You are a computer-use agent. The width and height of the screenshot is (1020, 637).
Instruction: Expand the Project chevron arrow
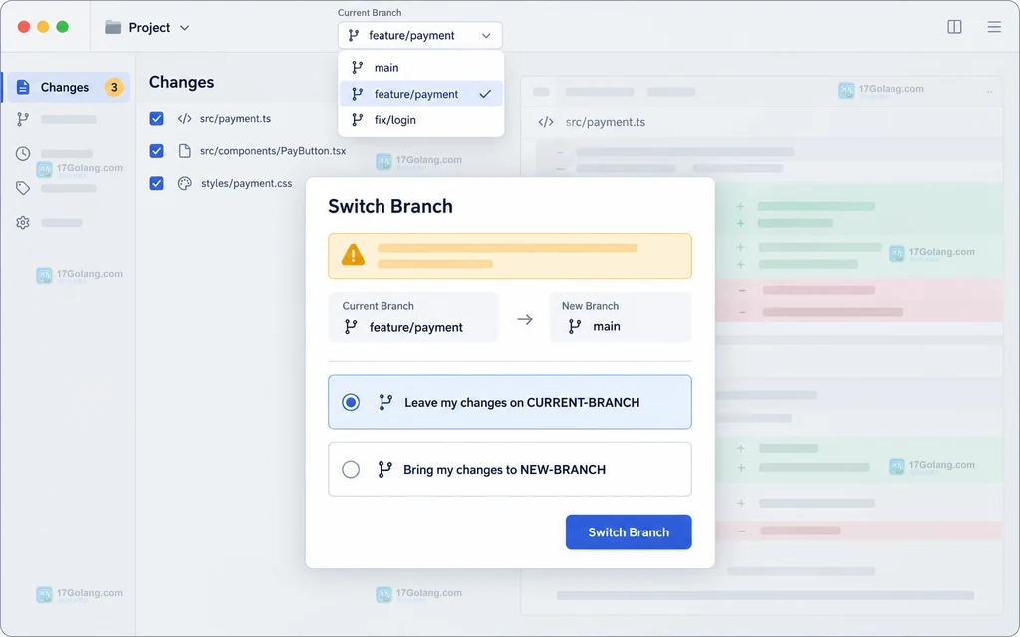tap(184, 28)
